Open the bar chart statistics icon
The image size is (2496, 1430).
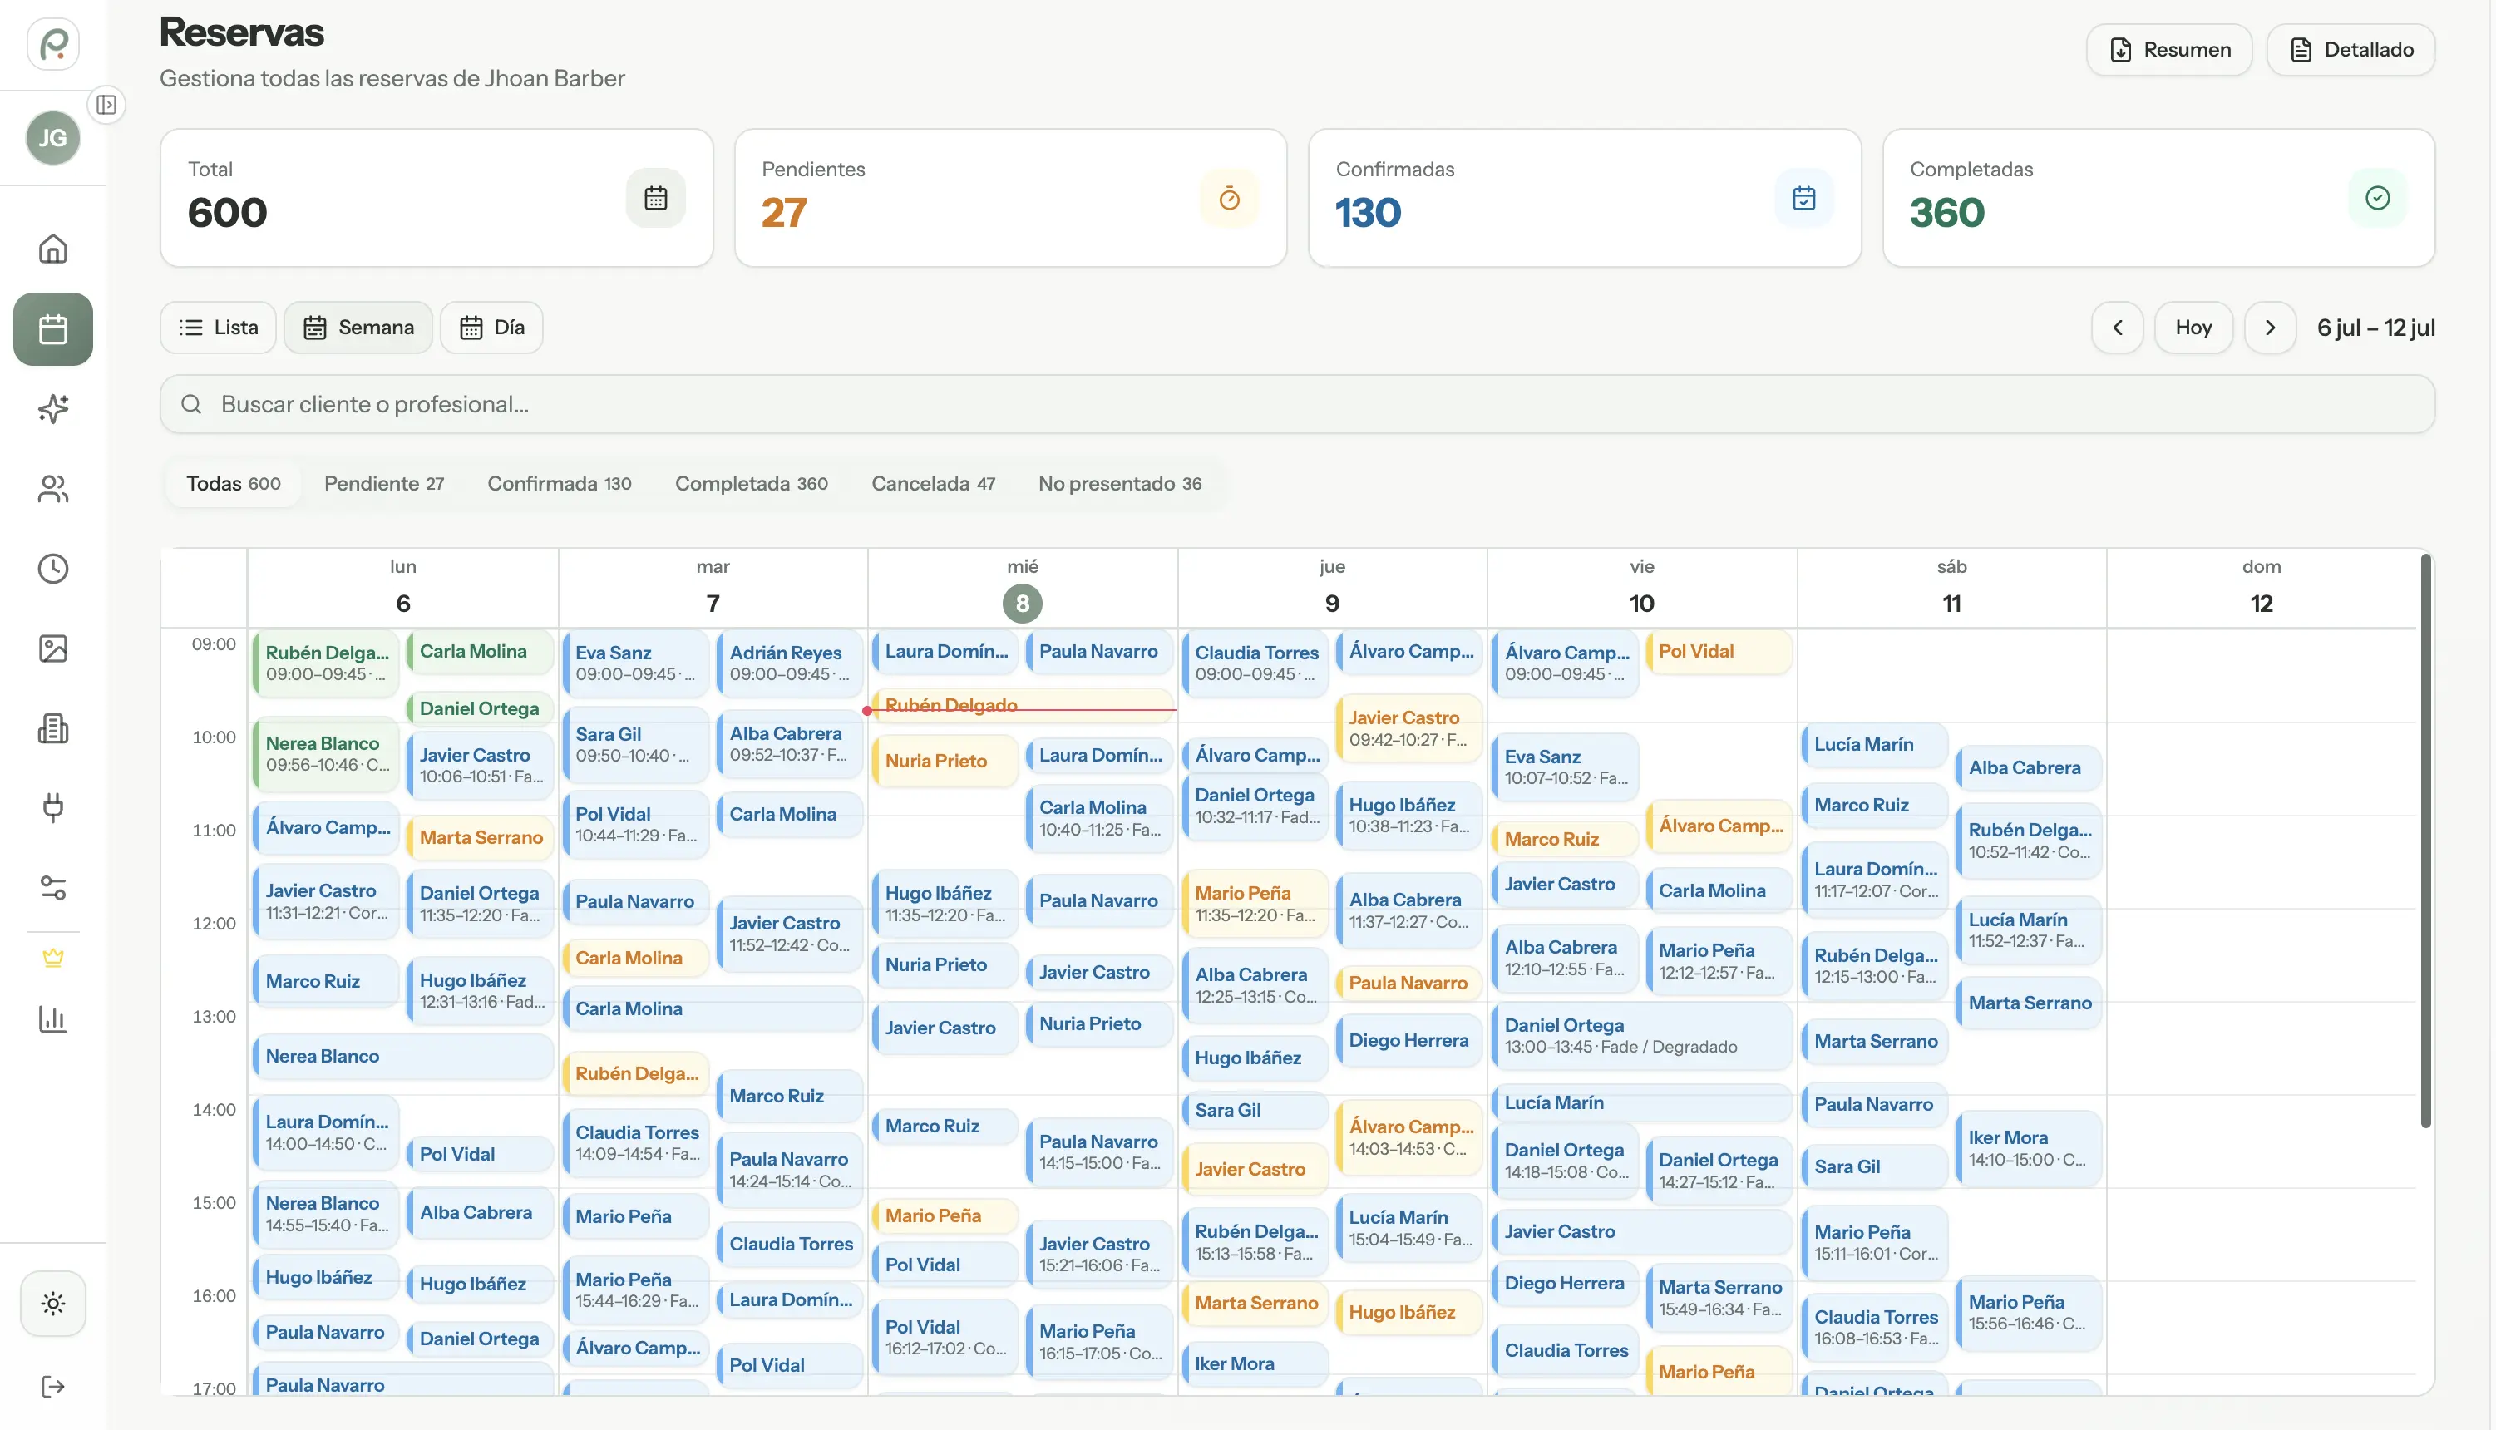(x=53, y=1019)
